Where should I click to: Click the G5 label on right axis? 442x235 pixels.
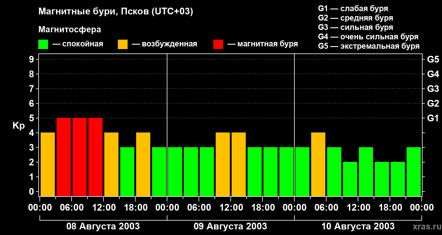point(433,60)
